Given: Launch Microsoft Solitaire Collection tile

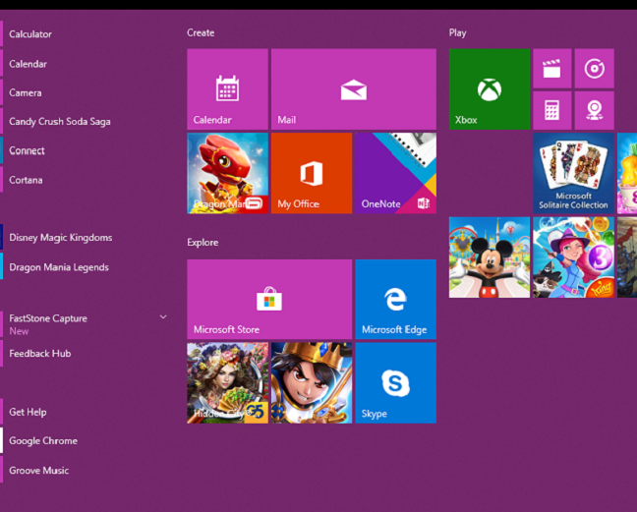Looking at the screenshot, I should tap(573, 173).
